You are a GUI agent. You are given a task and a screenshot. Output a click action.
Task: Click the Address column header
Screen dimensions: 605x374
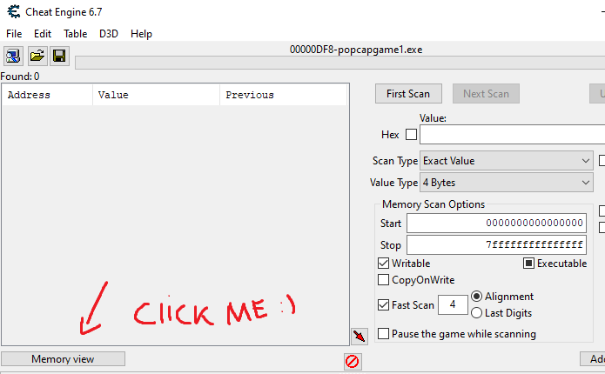(47, 95)
